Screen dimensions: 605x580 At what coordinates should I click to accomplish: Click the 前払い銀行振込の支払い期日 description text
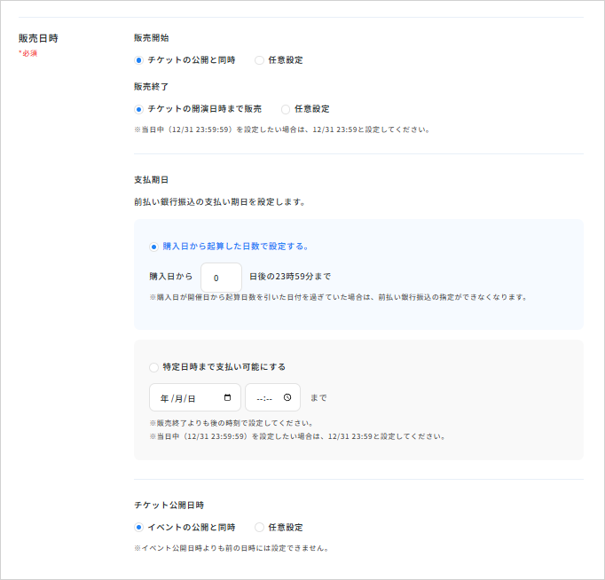coord(219,201)
